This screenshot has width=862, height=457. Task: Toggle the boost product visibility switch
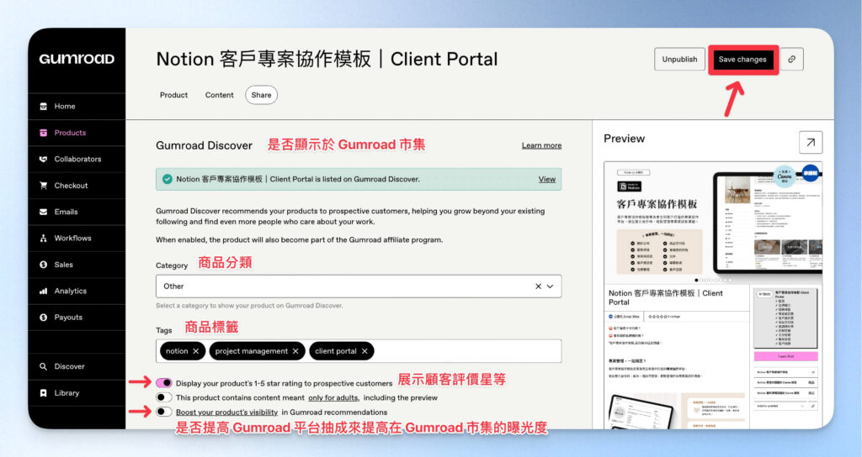click(164, 412)
